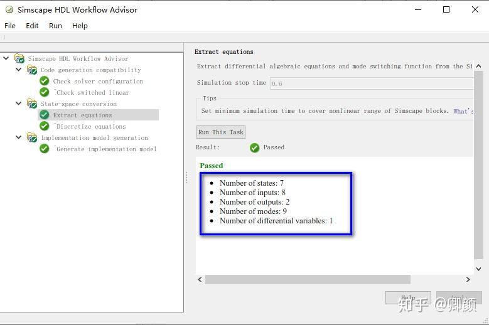Image resolution: width=489 pixels, height=325 pixels.
Task: Select Check switched linear task
Action: 93,93
